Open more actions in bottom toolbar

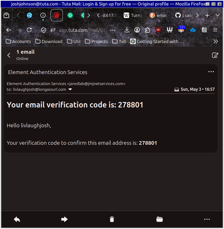[x=207, y=219]
